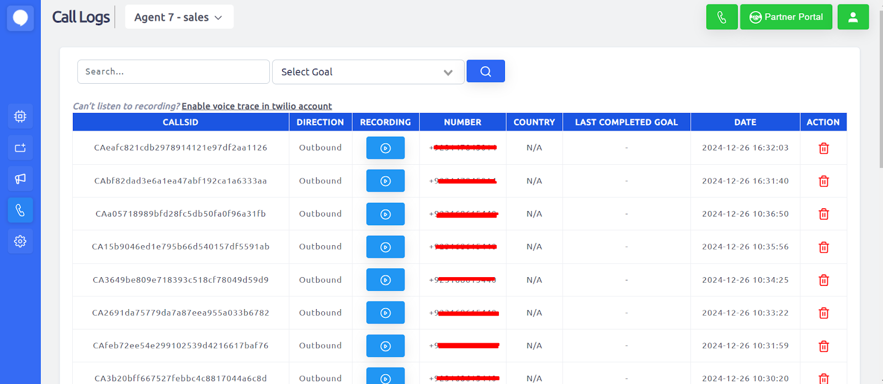
Task: Expand the Agent 7 - sales dropdown
Action: pos(179,17)
